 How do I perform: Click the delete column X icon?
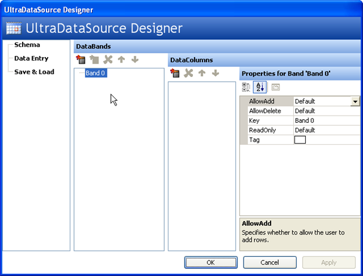(189, 73)
